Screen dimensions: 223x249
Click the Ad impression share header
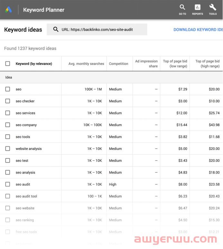pyautogui.click(x=146, y=64)
